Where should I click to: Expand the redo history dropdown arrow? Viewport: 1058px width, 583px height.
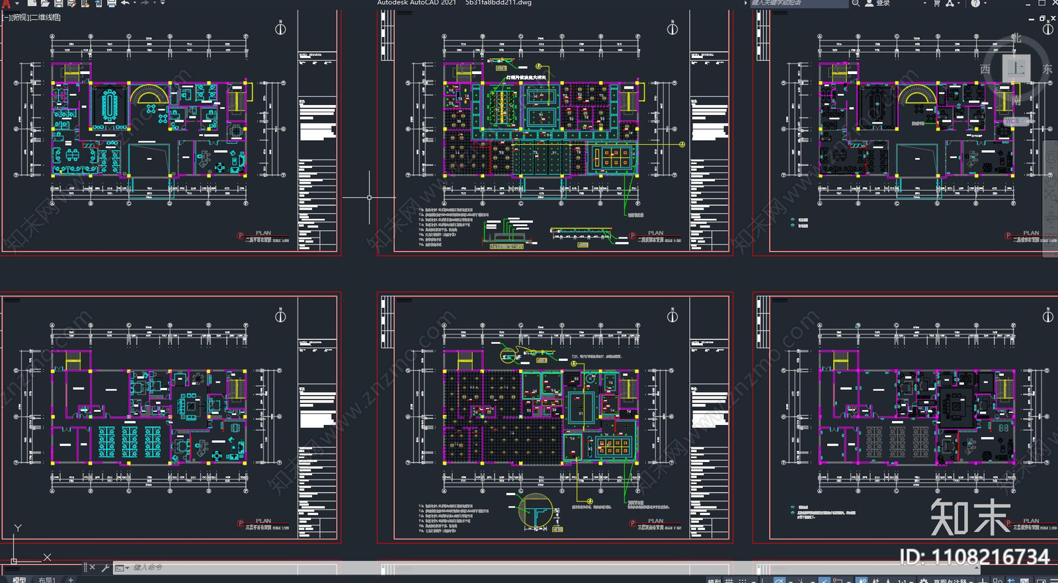click(x=154, y=3)
